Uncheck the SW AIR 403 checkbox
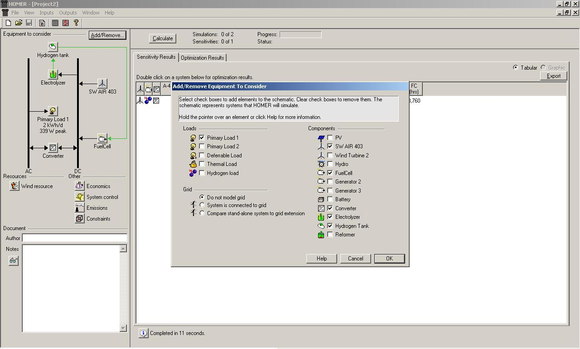Screen dimensions: 580x349 point(330,146)
